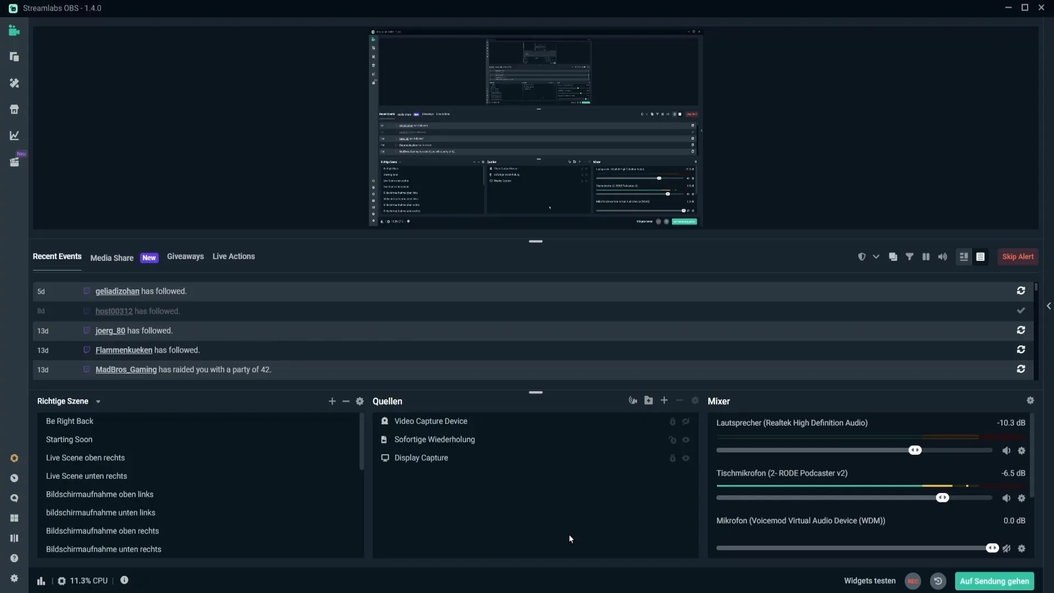Open the Highlighter icon marked Neu
Viewport: 1054px width, 593px height.
(x=14, y=162)
